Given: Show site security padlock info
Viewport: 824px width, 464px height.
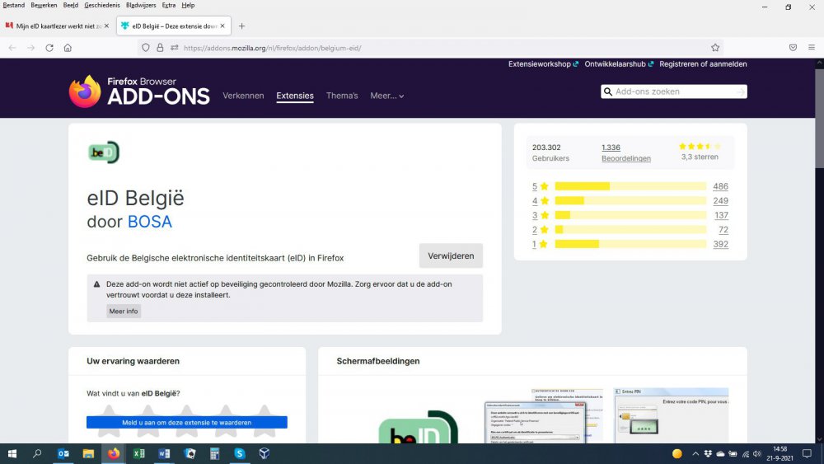Looking at the screenshot, I should tap(161, 48).
